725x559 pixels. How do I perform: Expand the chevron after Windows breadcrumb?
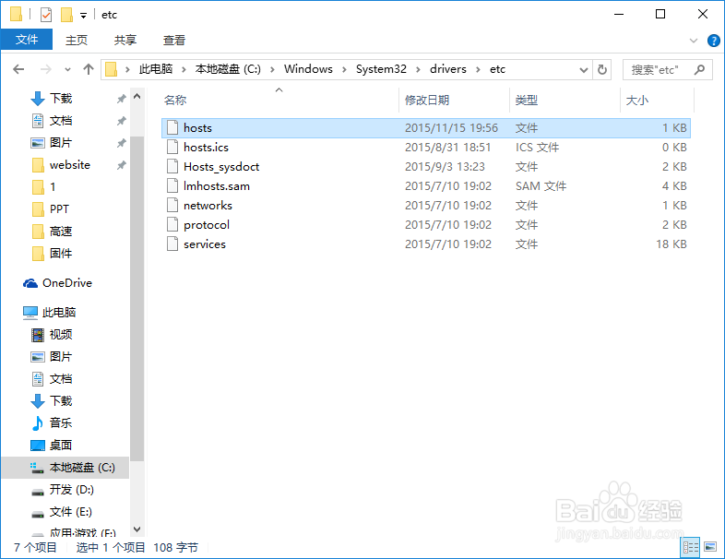click(344, 70)
